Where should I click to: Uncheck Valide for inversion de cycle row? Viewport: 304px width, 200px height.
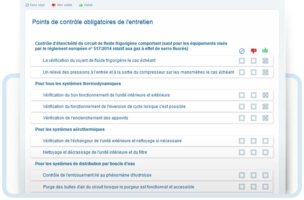(265, 106)
